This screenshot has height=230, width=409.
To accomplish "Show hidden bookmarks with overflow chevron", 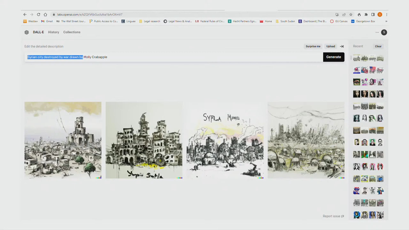I will point(386,21).
